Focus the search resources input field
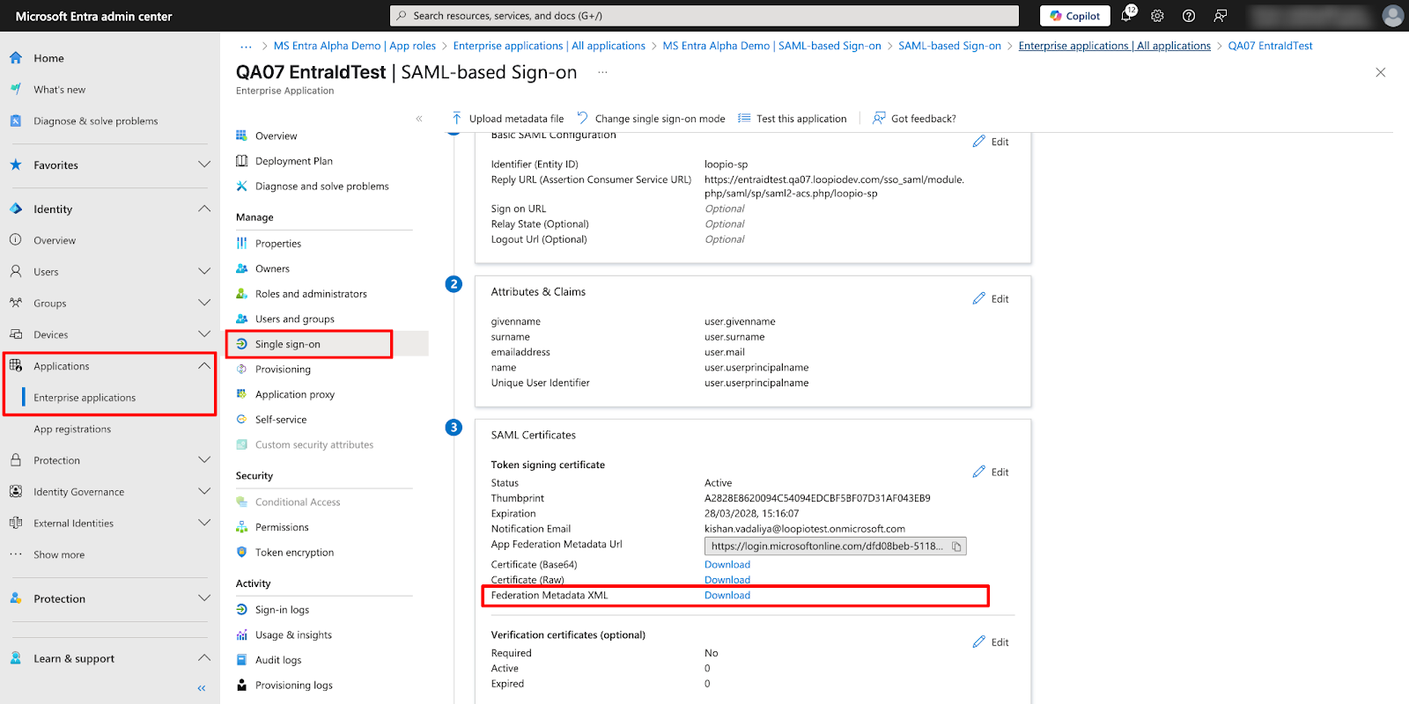This screenshot has height=704, width=1409. tap(704, 16)
